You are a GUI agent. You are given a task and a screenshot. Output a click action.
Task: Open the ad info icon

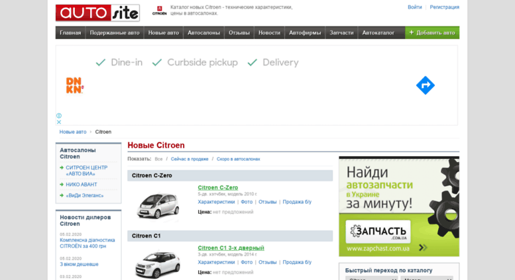pos(59,116)
